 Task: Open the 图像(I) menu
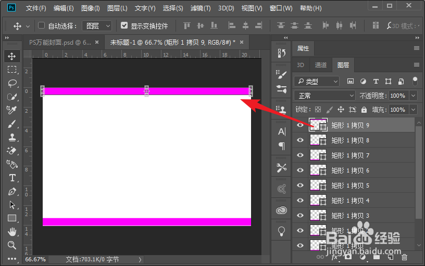pyautogui.click(x=91, y=8)
